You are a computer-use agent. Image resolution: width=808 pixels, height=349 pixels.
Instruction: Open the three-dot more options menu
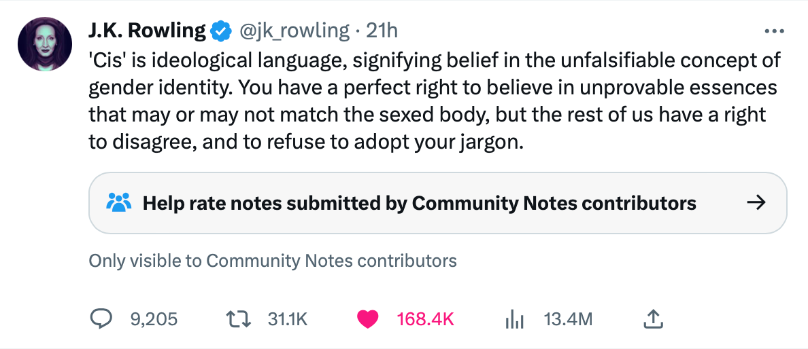coord(774,32)
